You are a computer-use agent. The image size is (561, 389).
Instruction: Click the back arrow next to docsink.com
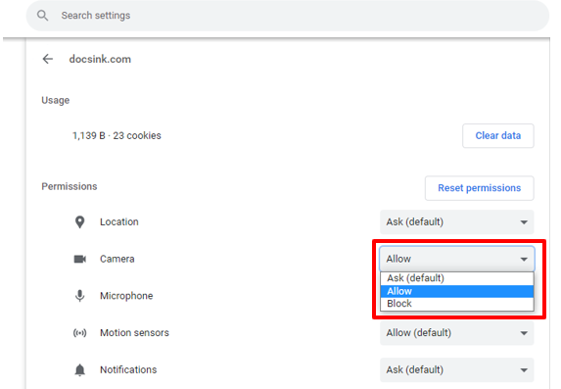click(x=48, y=59)
